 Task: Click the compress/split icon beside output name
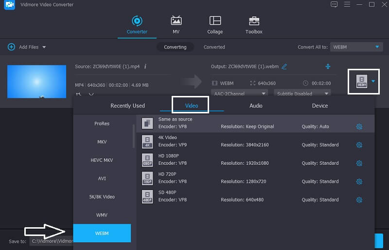pos(328,66)
